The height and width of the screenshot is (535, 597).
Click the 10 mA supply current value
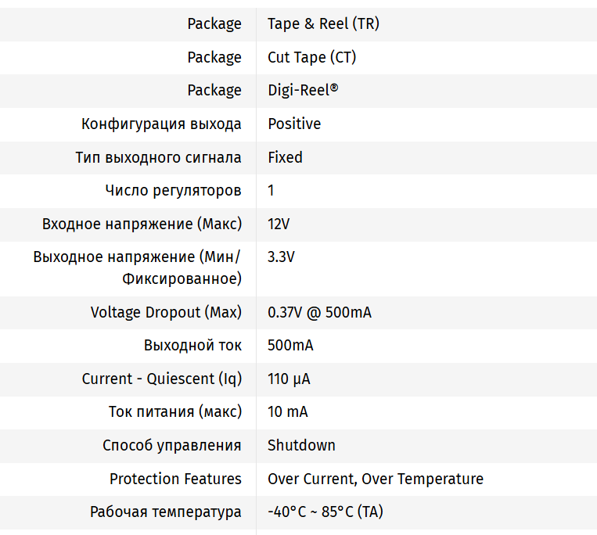coord(287,411)
